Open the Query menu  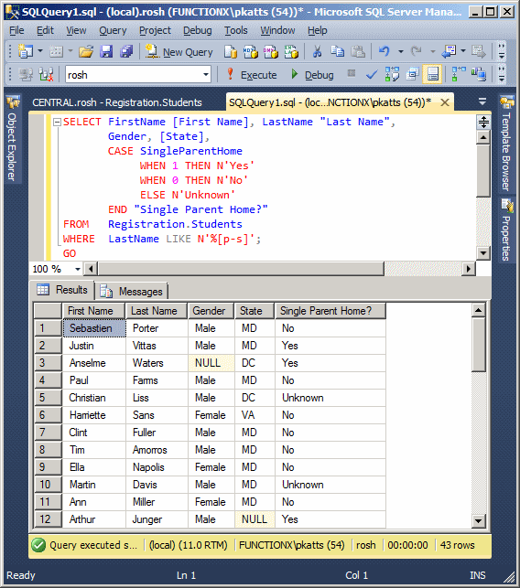pos(113,30)
